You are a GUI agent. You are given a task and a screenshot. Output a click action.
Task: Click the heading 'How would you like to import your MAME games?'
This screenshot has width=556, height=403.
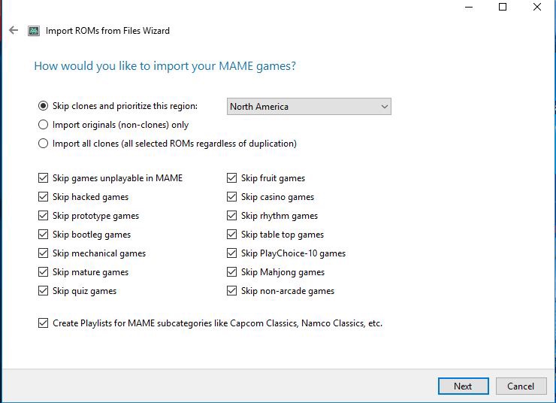(165, 66)
